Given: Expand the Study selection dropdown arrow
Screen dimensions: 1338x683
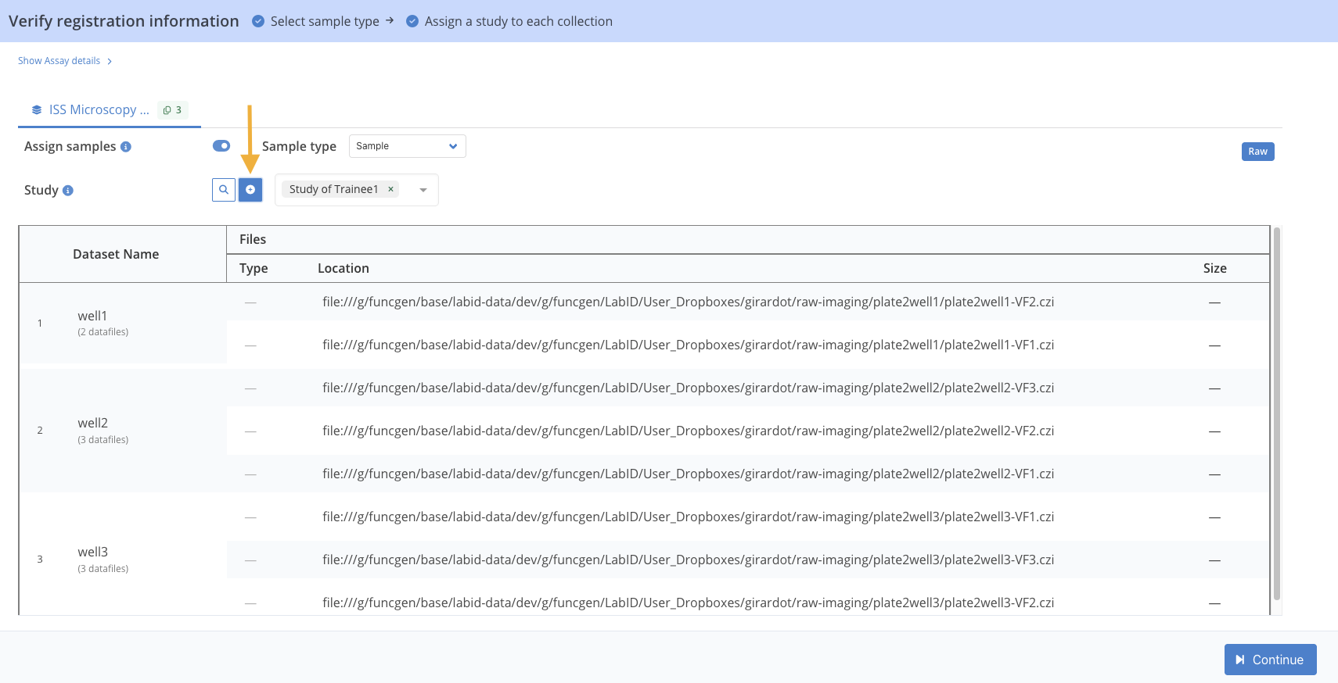Looking at the screenshot, I should click(x=423, y=190).
